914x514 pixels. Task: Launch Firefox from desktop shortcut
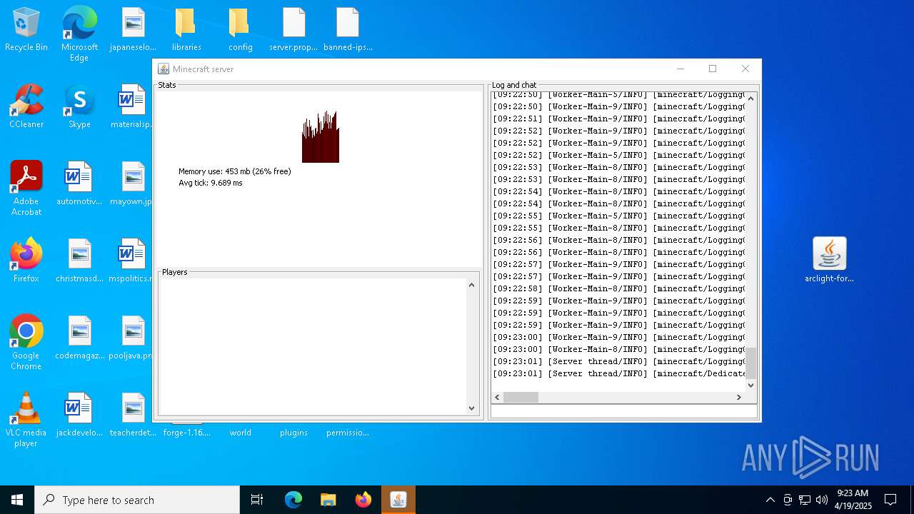pyautogui.click(x=26, y=261)
